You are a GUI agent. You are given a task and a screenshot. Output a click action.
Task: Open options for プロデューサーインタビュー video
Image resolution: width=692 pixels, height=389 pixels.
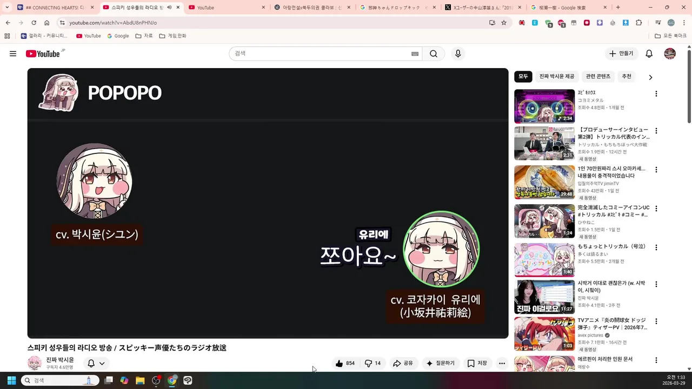656,131
